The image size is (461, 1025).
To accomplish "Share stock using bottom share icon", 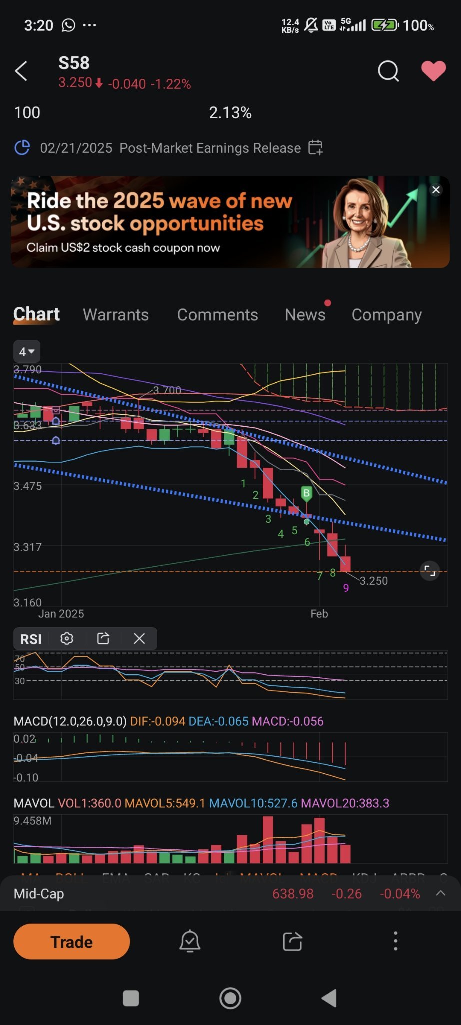I will coord(292,941).
